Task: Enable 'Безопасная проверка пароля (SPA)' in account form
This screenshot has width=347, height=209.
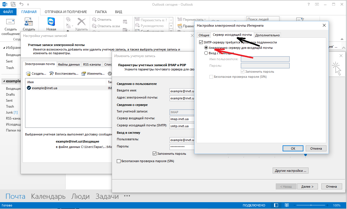Action: click(x=119, y=161)
